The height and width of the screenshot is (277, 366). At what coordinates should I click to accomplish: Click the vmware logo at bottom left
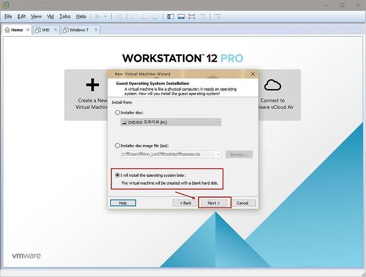point(26,256)
